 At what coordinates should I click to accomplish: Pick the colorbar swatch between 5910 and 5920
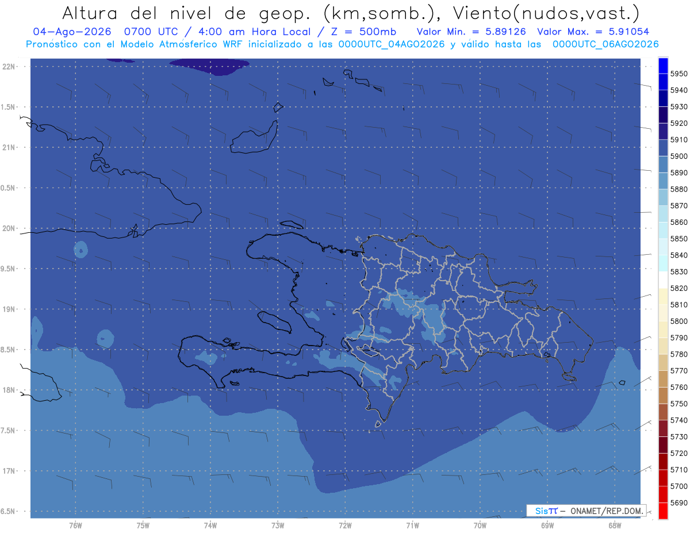click(663, 132)
